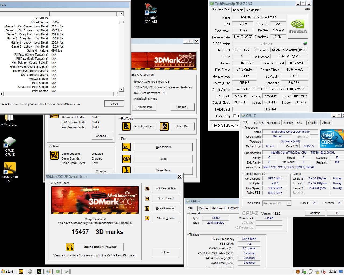This screenshot has width=344, height=275.
Task: Click the Options monitor icon in 3DMark2001
Action: [x=54, y=155]
